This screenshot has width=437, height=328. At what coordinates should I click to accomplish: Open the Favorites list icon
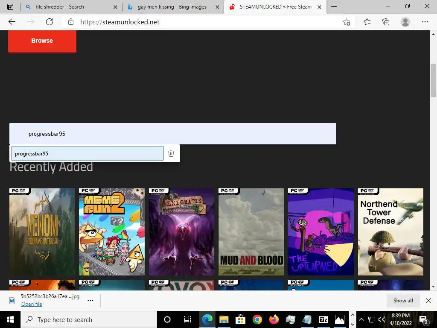[367, 22]
